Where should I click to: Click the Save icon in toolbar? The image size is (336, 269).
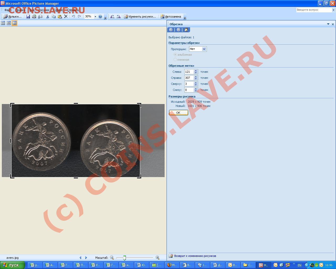(28, 17)
